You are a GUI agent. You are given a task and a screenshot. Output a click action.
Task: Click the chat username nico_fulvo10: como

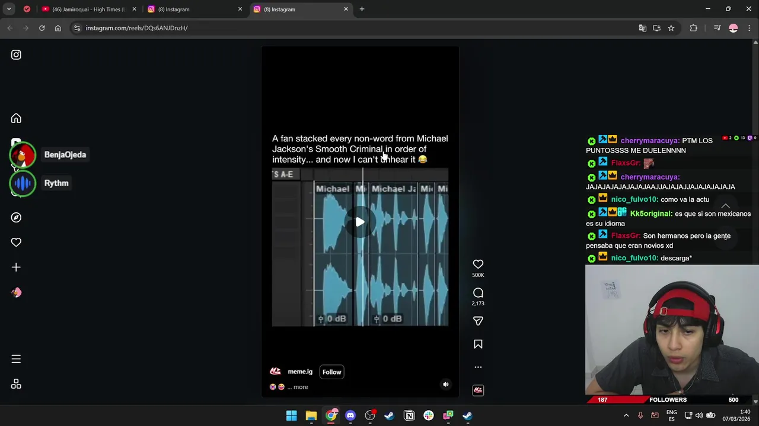click(634, 199)
